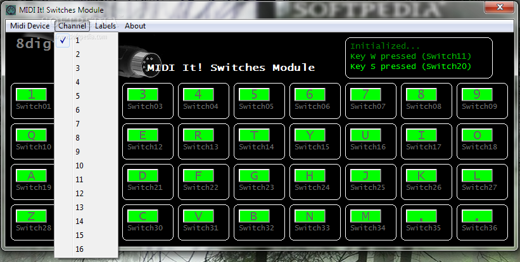Image resolution: width=520 pixels, height=262 pixels.
Task: Trigger Switch10 green Q button
Action: (x=31, y=135)
